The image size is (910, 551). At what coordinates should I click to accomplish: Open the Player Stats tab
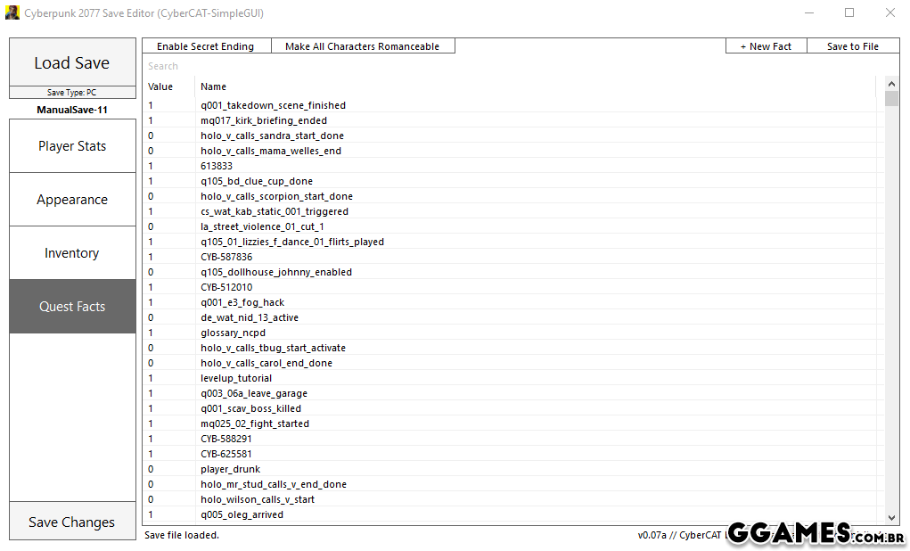click(x=71, y=146)
